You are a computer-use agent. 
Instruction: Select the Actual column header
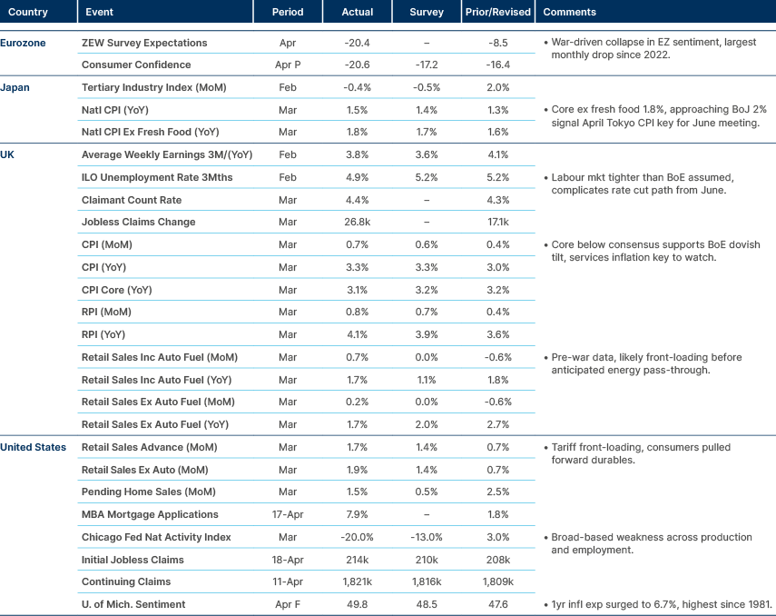(x=358, y=11)
